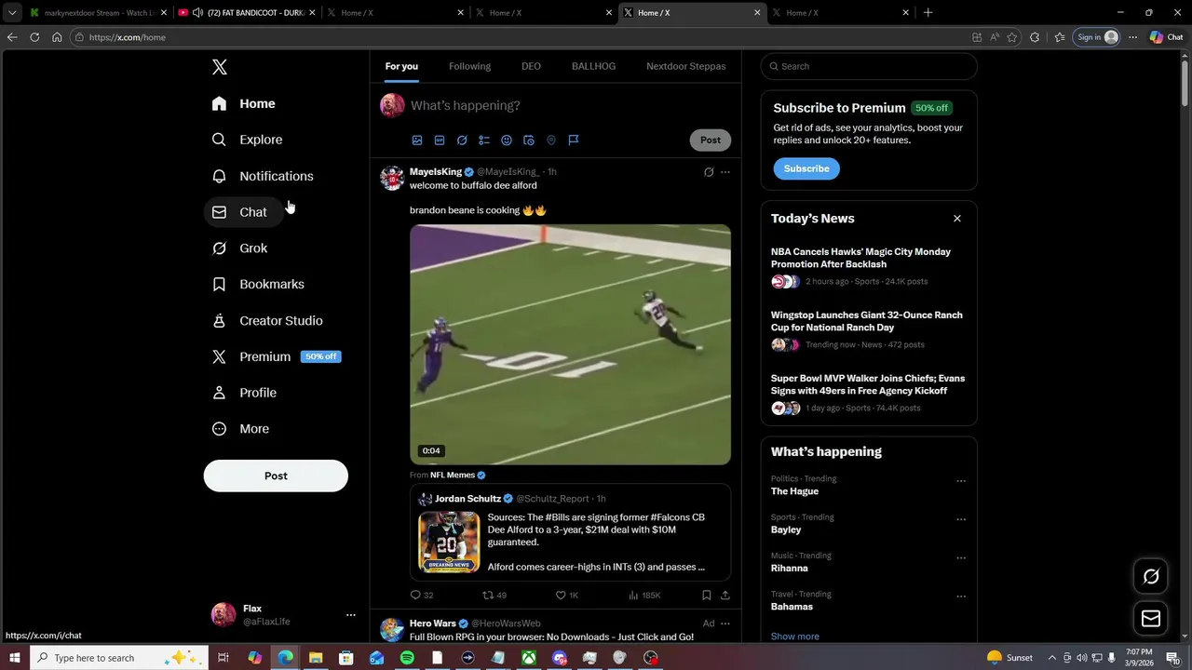Screen dimensions: 1192x670
Task: Like the MayeIsKing post
Action: 567,596
